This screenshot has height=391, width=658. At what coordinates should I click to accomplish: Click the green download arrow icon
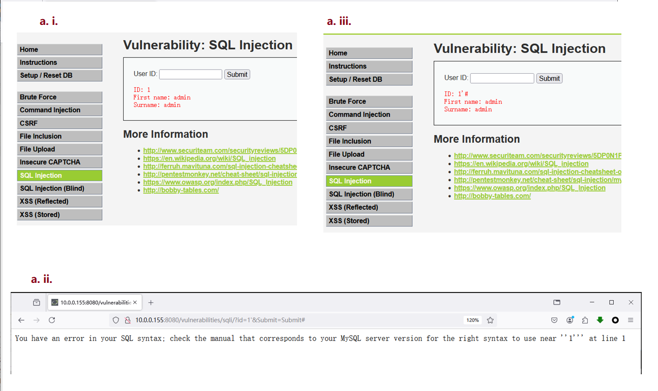[x=600, y=320]
